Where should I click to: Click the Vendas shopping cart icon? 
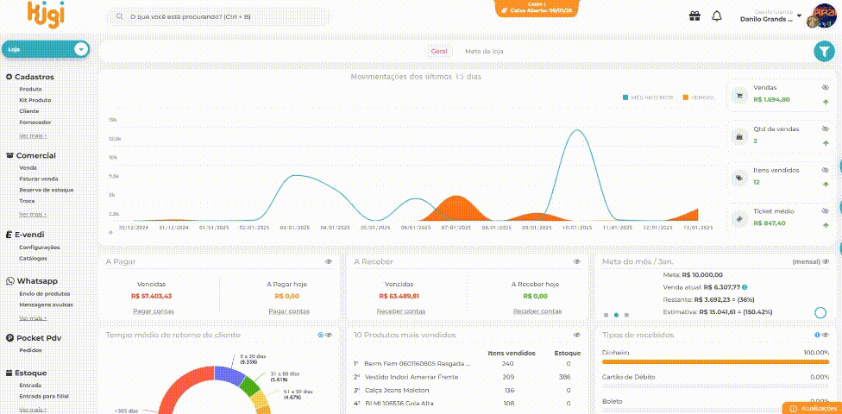tap(738, 97)
